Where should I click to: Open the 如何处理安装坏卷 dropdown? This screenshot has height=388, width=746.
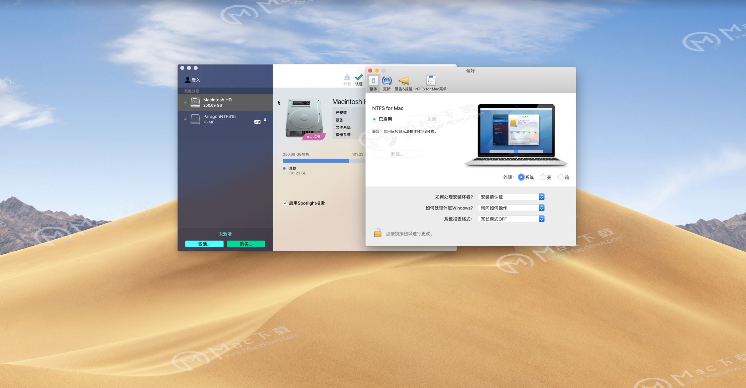pyautogui.click(x=511, y=197)
